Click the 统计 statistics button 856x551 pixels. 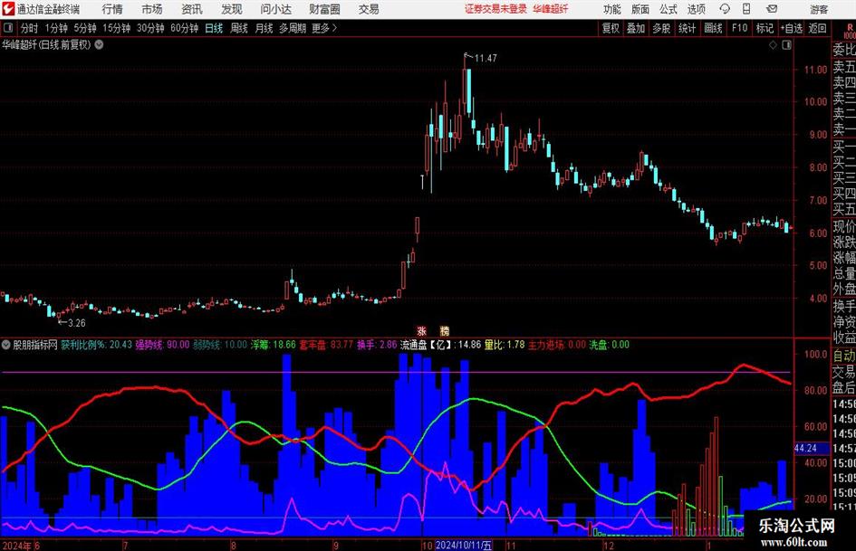[x=687, y=28]
